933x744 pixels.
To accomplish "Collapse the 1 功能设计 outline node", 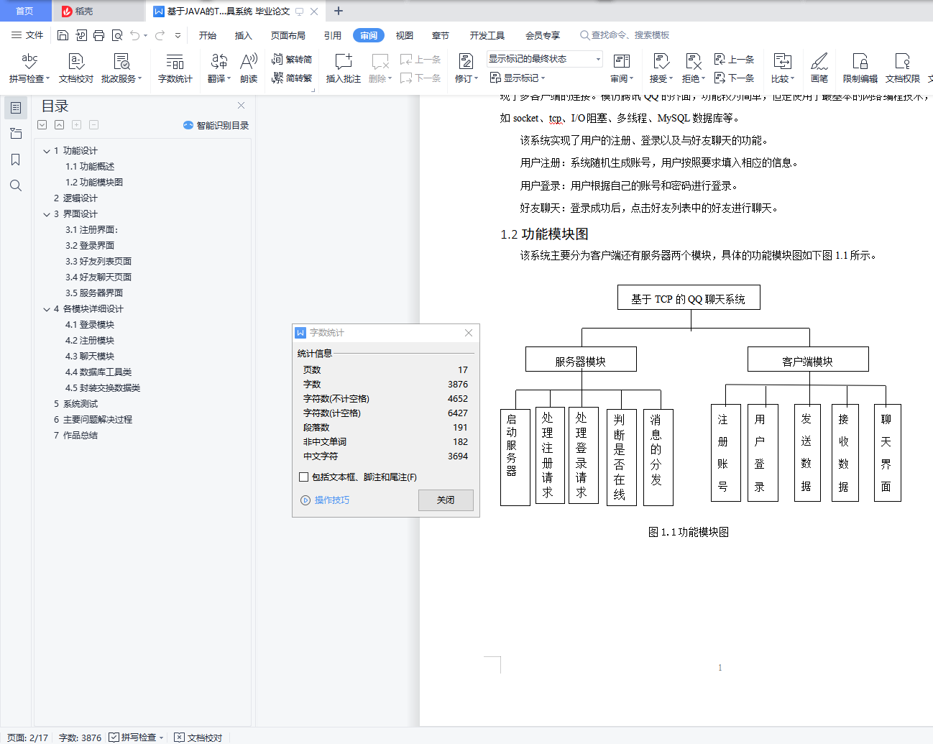I will [x=47, y=151].
